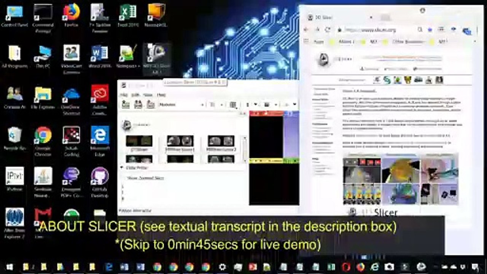Screen dimensions: 487x274
Task: Open Slicer's view layout toolbar icon
Action: pyautogui.click(x=233, y=105)
